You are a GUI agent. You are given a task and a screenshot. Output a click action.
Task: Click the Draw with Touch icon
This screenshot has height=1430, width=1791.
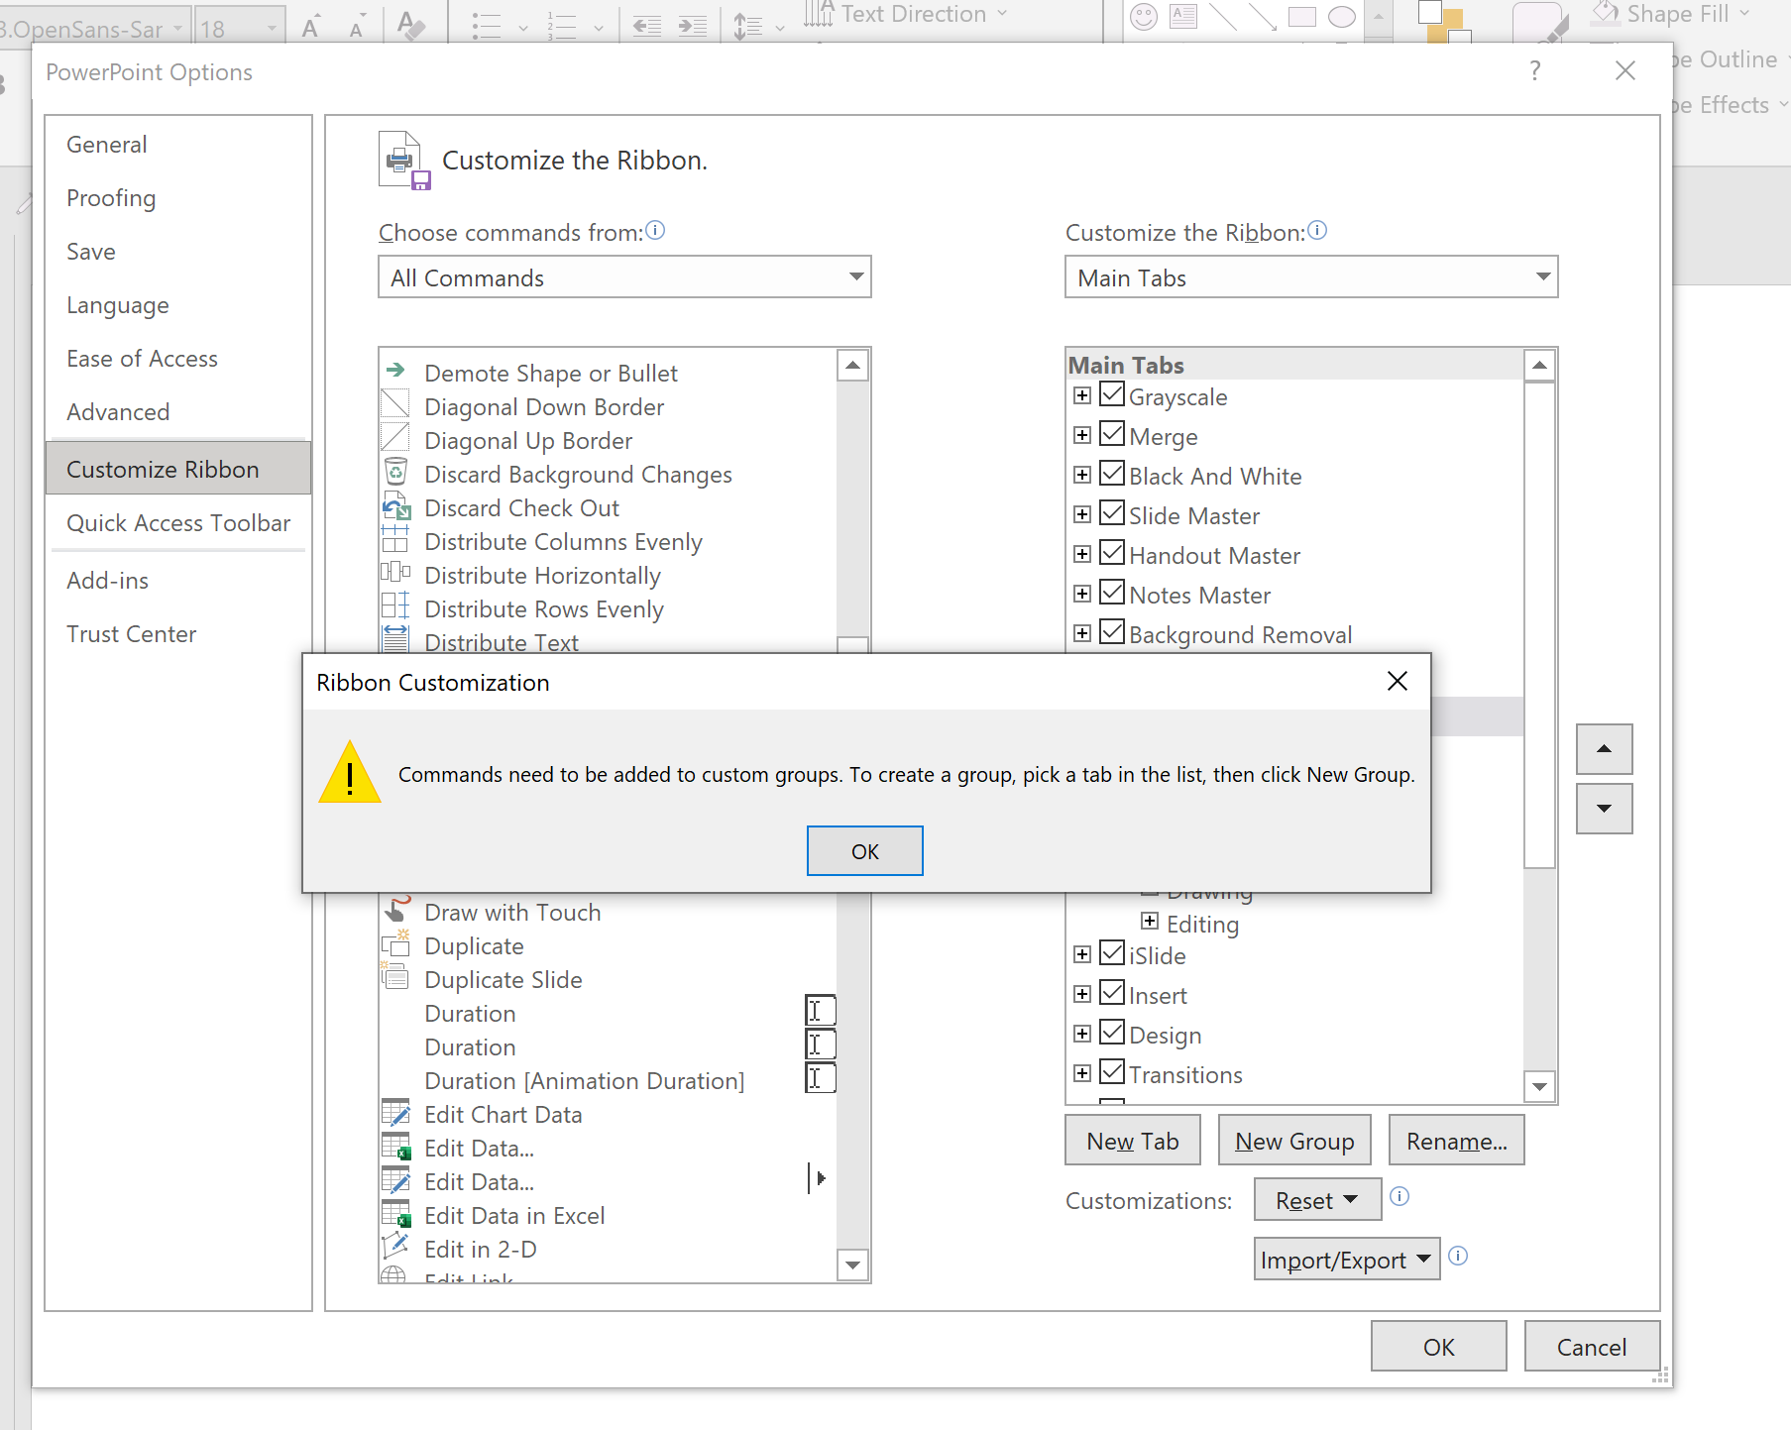[x=396, y=910]
